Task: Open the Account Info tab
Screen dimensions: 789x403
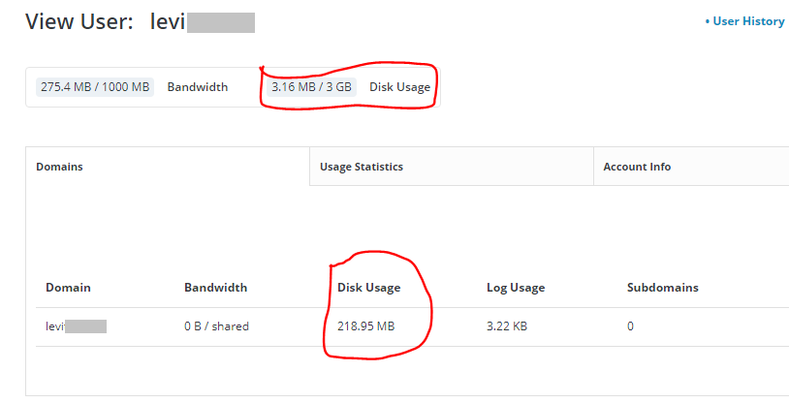Action: tap(637, 167)
